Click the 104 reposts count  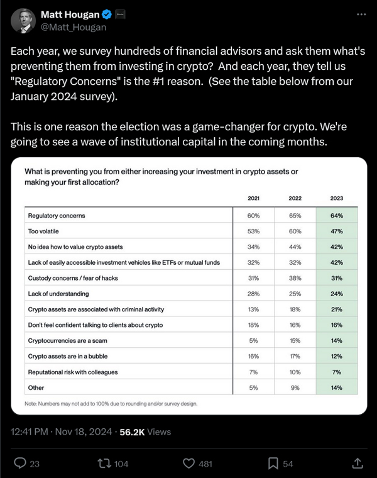coord(121,464)
